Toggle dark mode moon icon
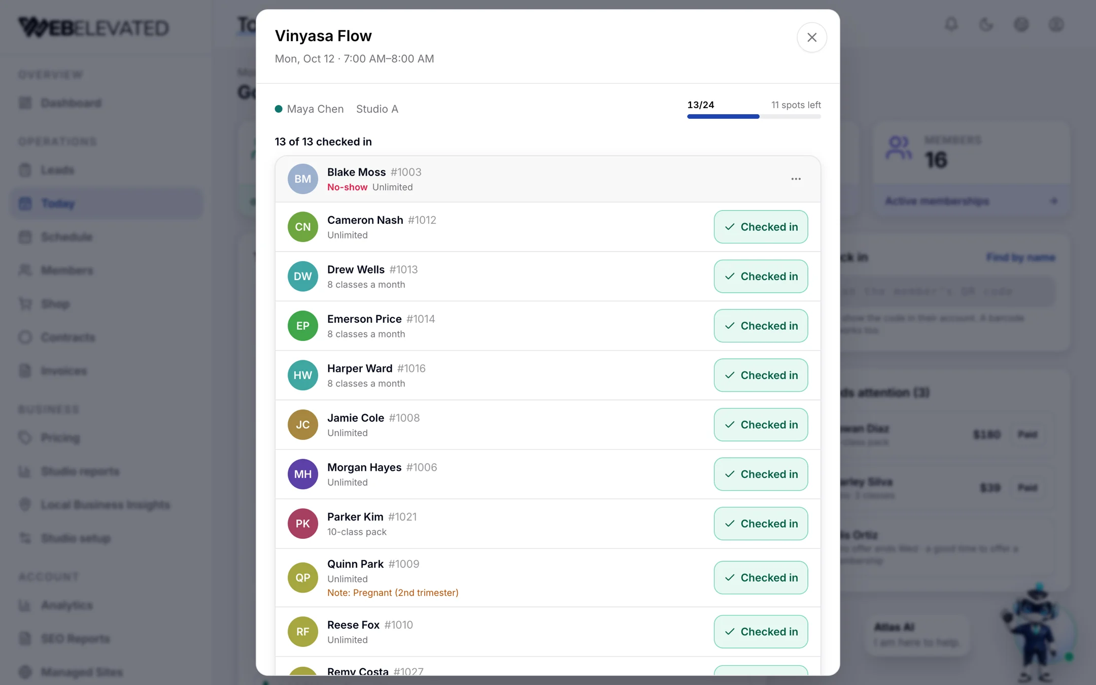The image size is (1096, 685). [986, 24]
